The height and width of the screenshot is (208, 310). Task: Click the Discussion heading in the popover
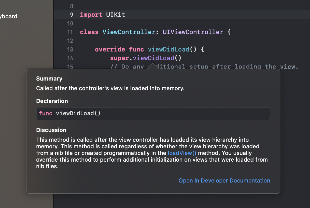click(x=51, y=130)
